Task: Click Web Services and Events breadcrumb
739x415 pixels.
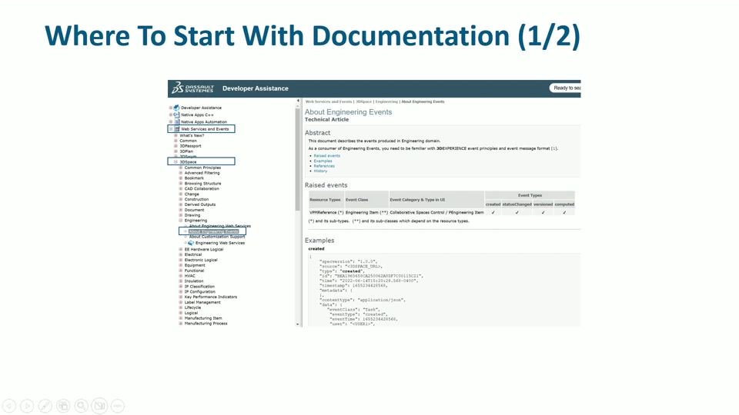Action: pyautogui.click(x=329, y=101)
